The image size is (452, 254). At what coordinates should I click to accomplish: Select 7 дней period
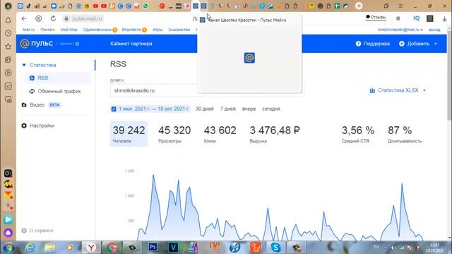click(x=228, y=109)
